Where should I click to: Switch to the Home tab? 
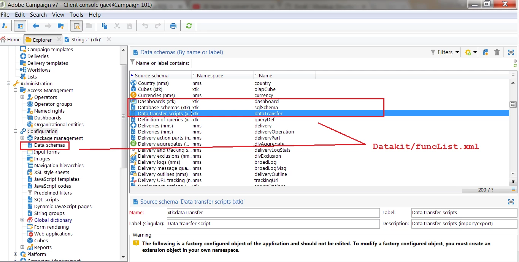(11, 39)
